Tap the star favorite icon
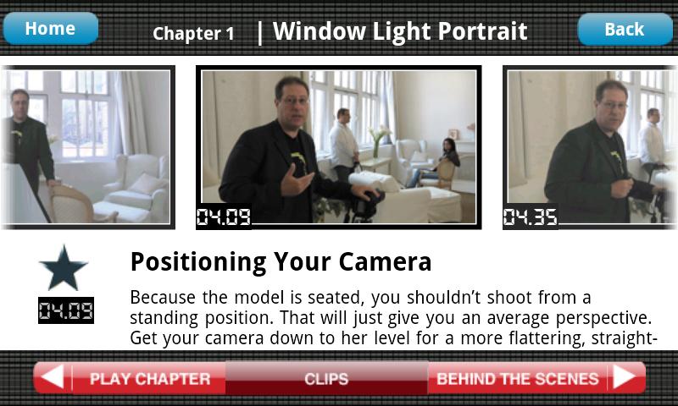 coord(64,268)
